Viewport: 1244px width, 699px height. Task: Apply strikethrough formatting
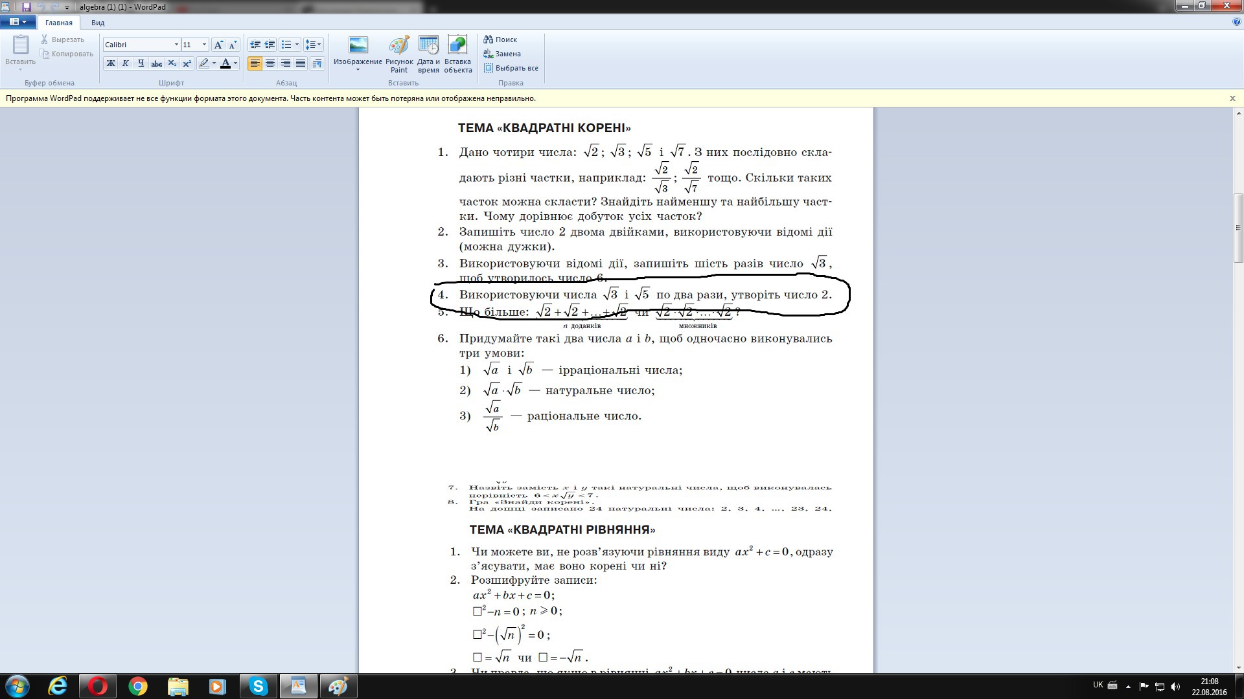(x=156, y=63)
